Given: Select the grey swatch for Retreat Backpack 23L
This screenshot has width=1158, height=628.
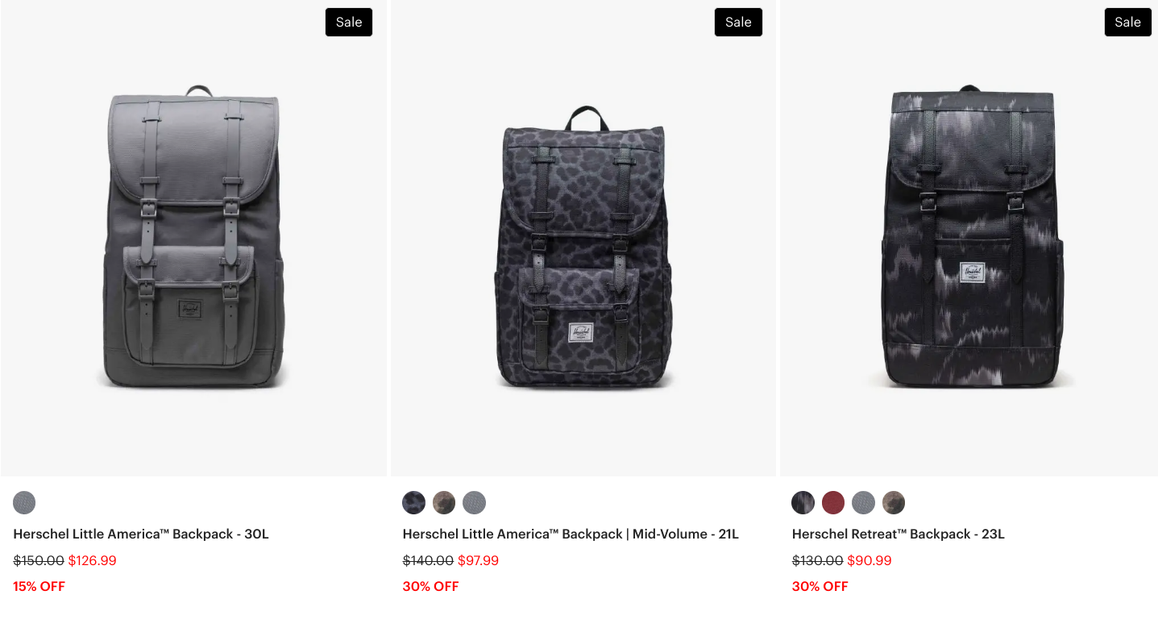Looking at the screenshot, I should [863, 503].
